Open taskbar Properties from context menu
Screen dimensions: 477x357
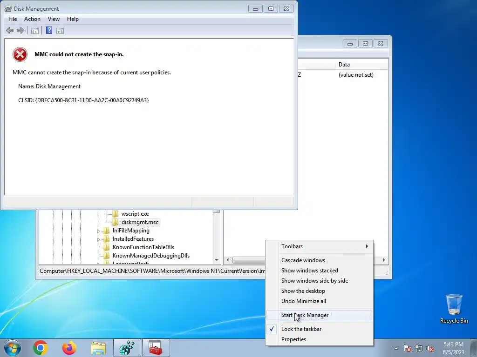tap(320, 339)
